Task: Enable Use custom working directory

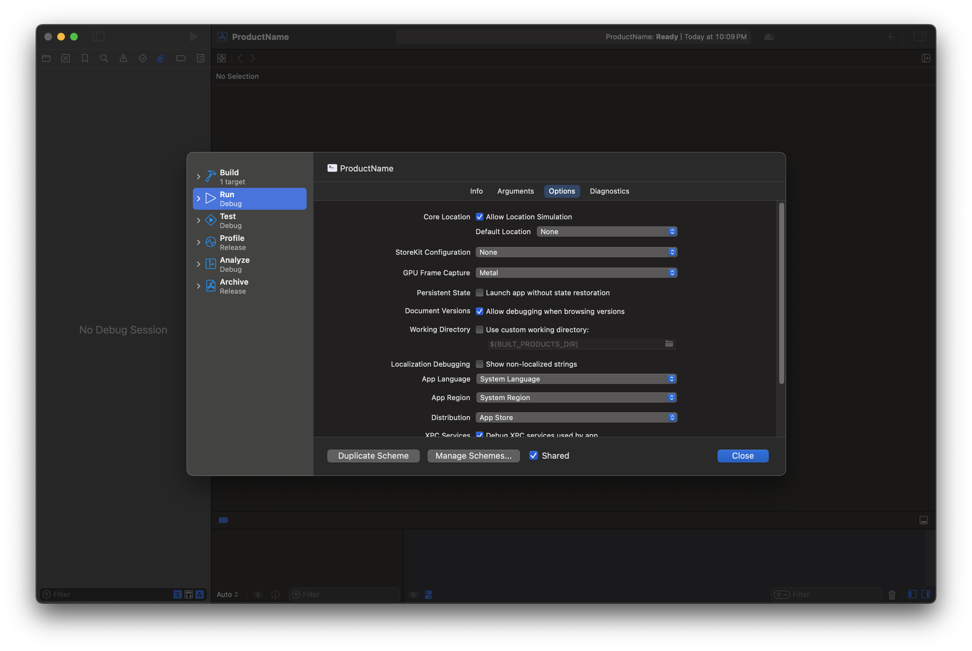Action: click(x=479, y=330)
